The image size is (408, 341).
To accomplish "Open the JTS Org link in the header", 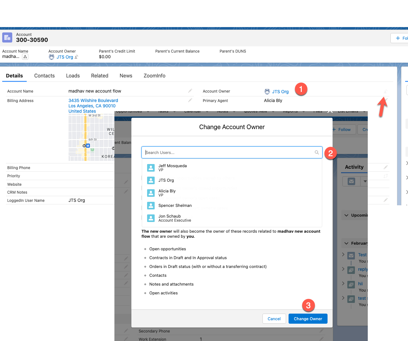I will [65, 57].
